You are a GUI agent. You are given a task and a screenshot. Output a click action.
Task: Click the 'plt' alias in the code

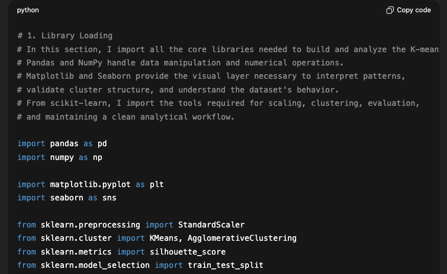(x=157, y=184)
